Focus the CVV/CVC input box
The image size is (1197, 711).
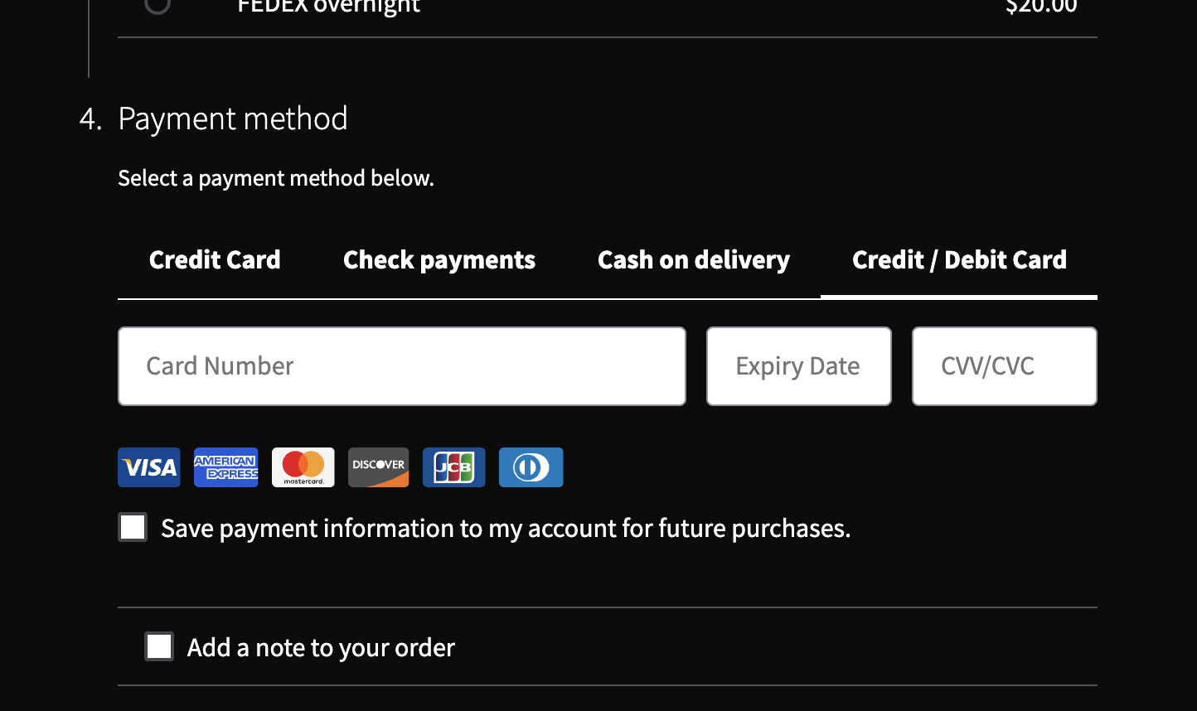1004,365
